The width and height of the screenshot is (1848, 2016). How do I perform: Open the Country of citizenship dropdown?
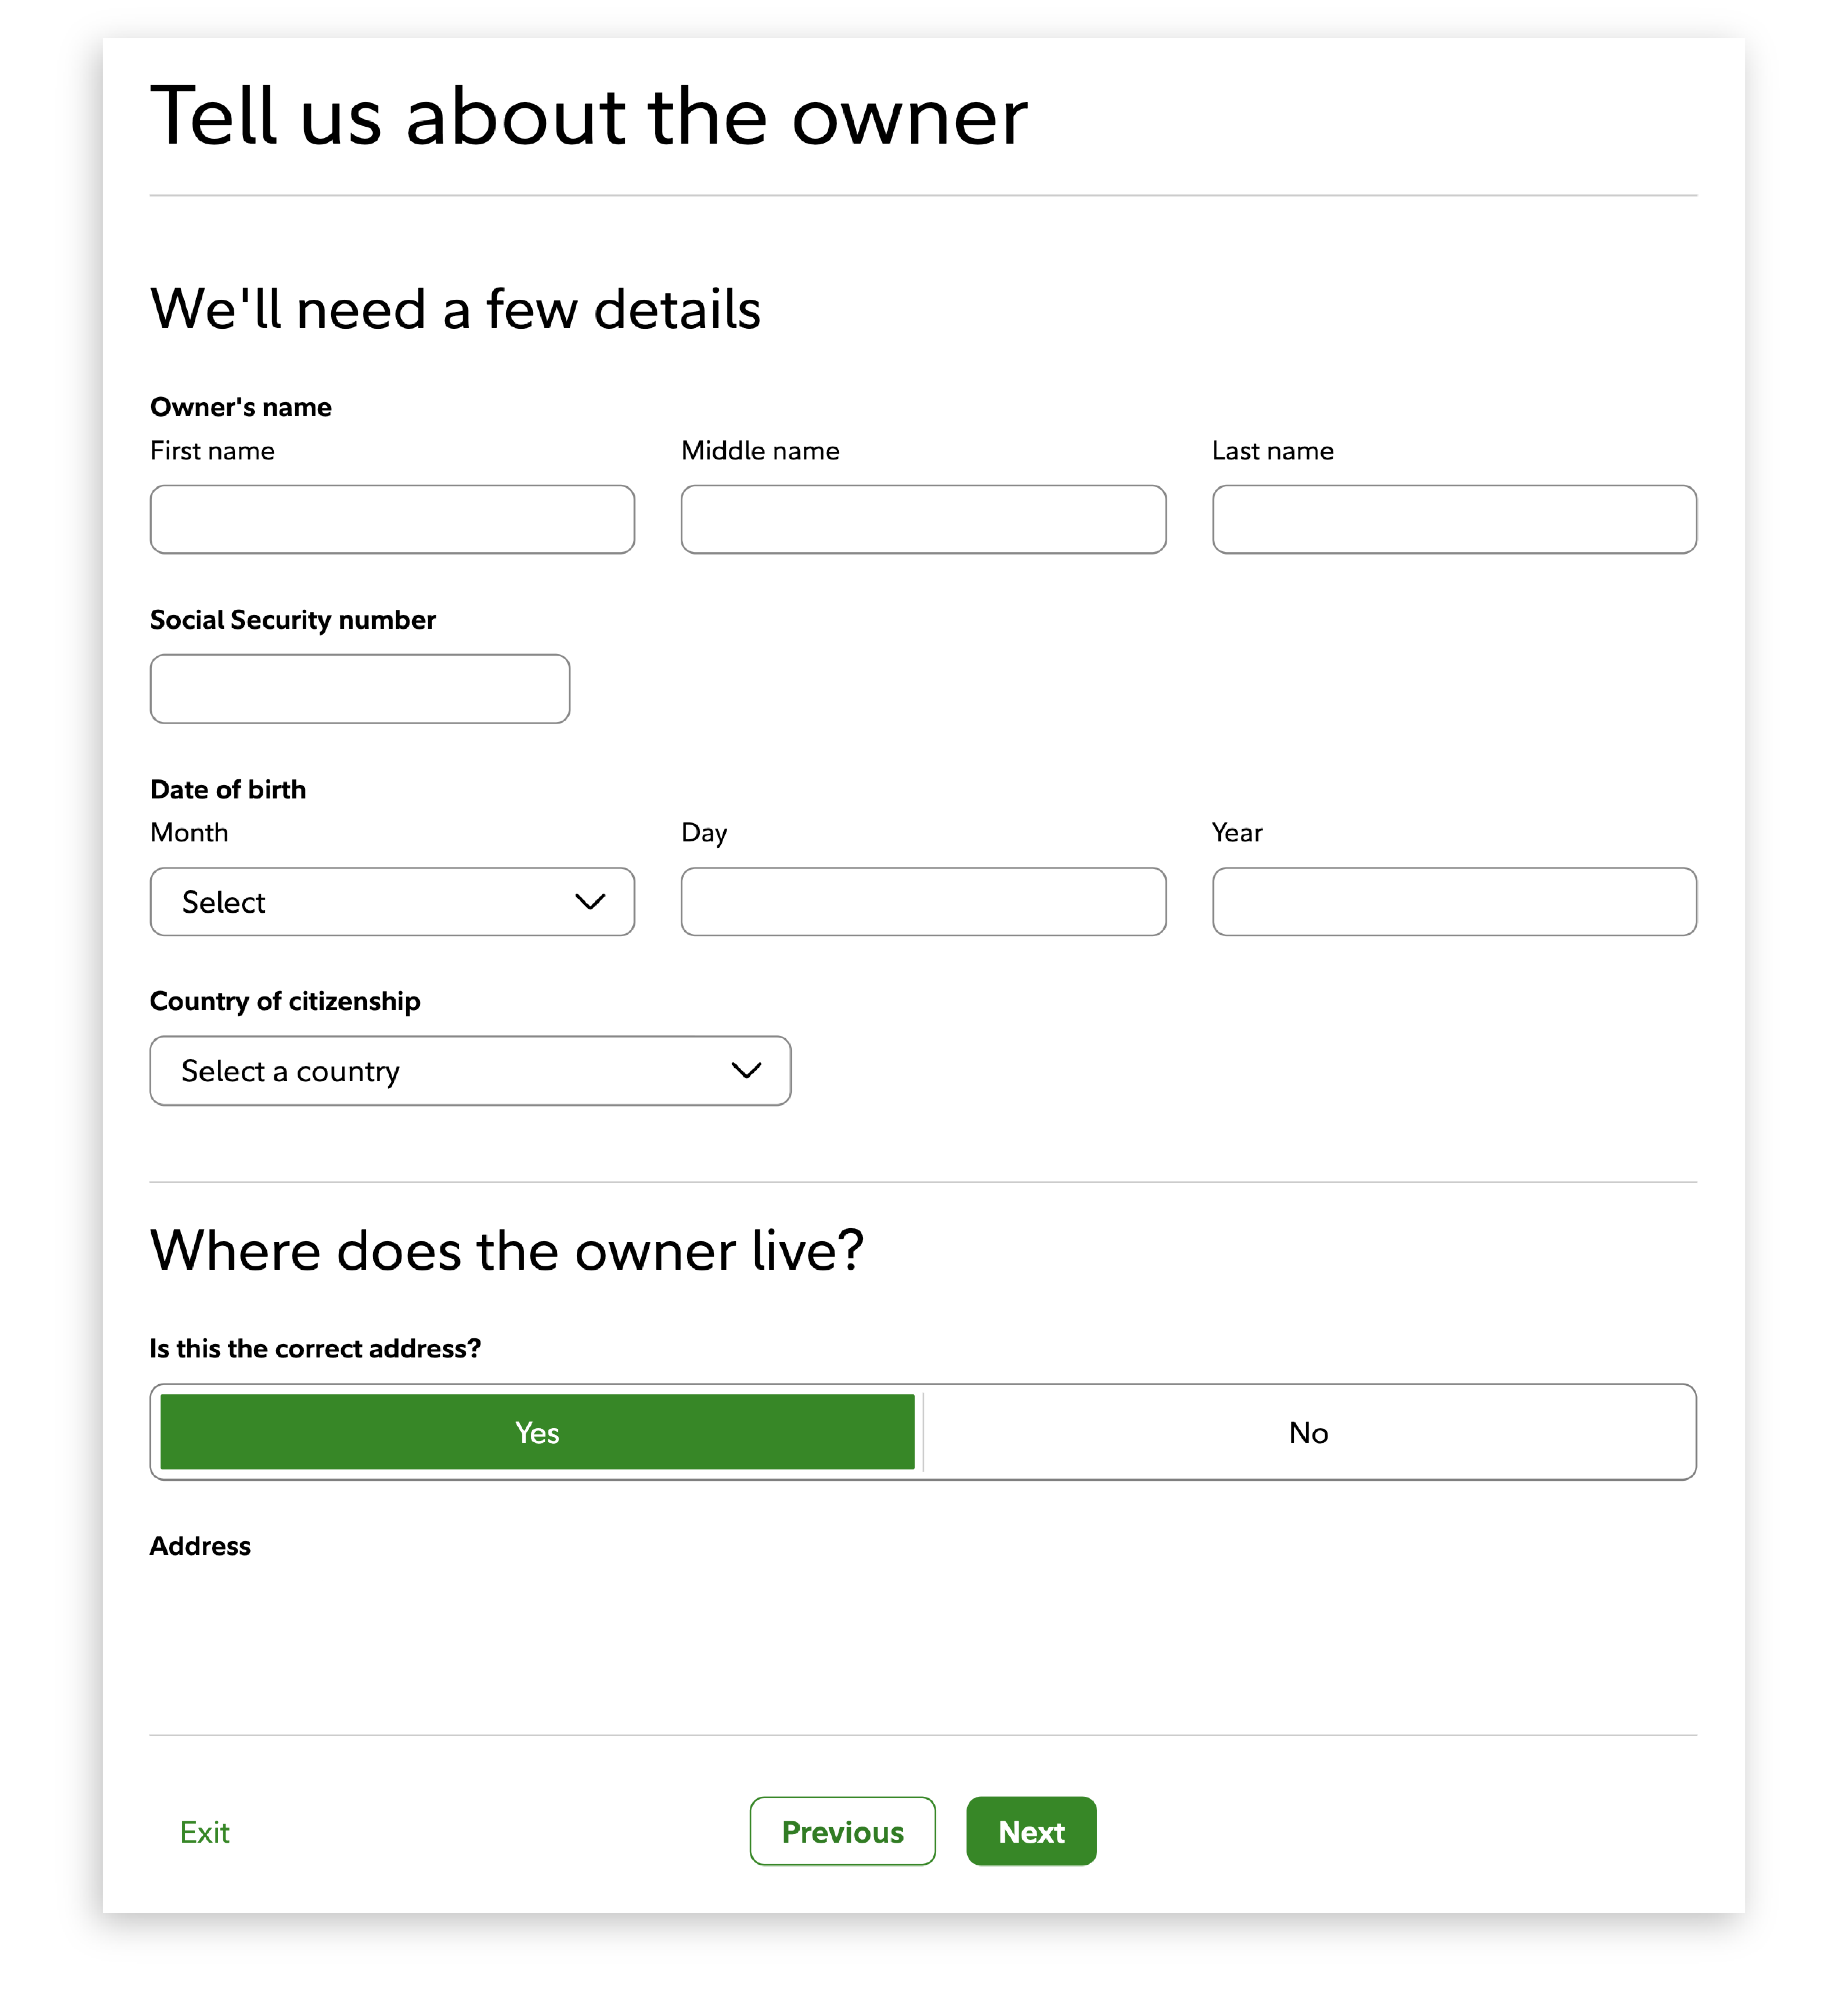pyautogui.click(x=470, y=1071)
